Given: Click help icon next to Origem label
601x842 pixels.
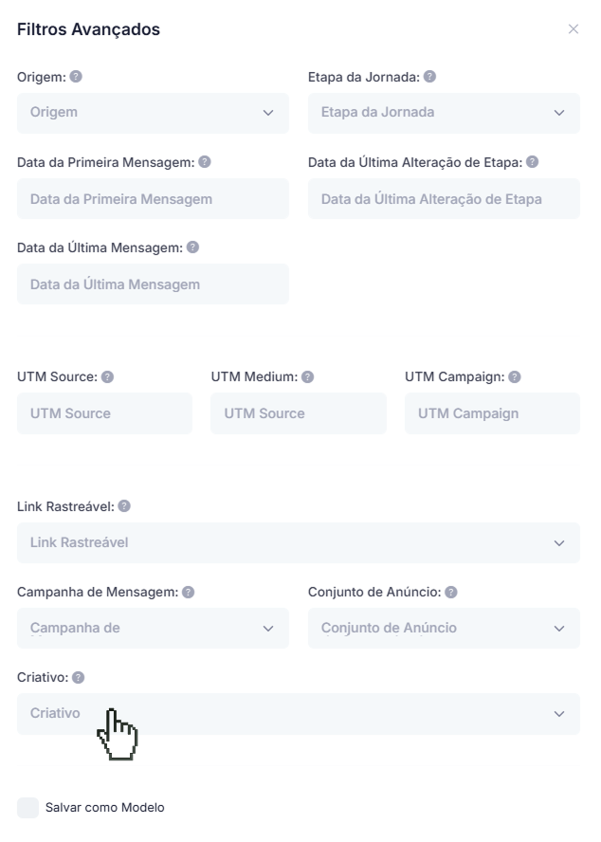Looking at the screenshot, I should (x=76, y=77).
